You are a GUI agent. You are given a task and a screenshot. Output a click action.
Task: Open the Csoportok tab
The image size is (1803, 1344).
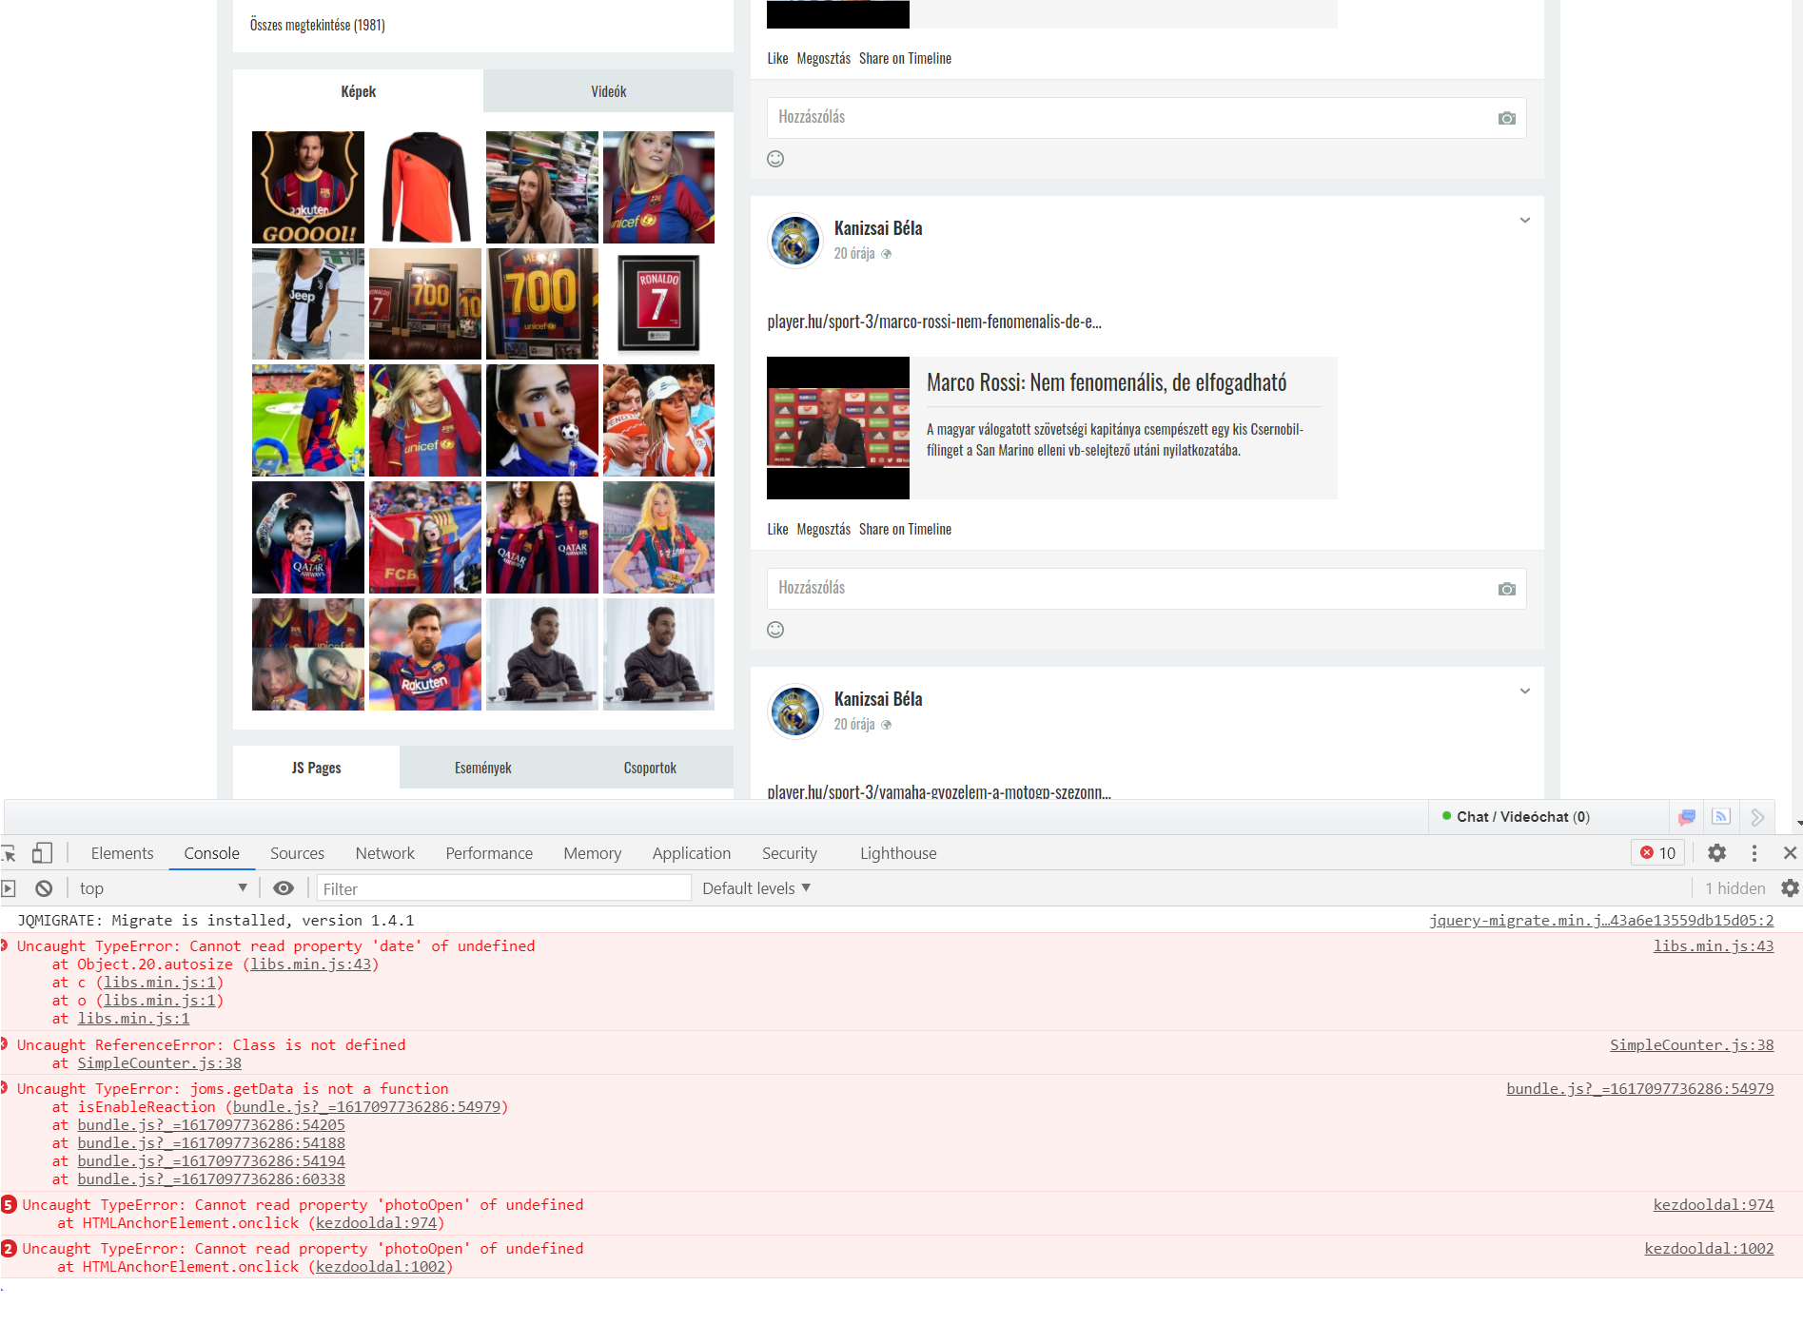pyautogui.click(x=651, y=768)
